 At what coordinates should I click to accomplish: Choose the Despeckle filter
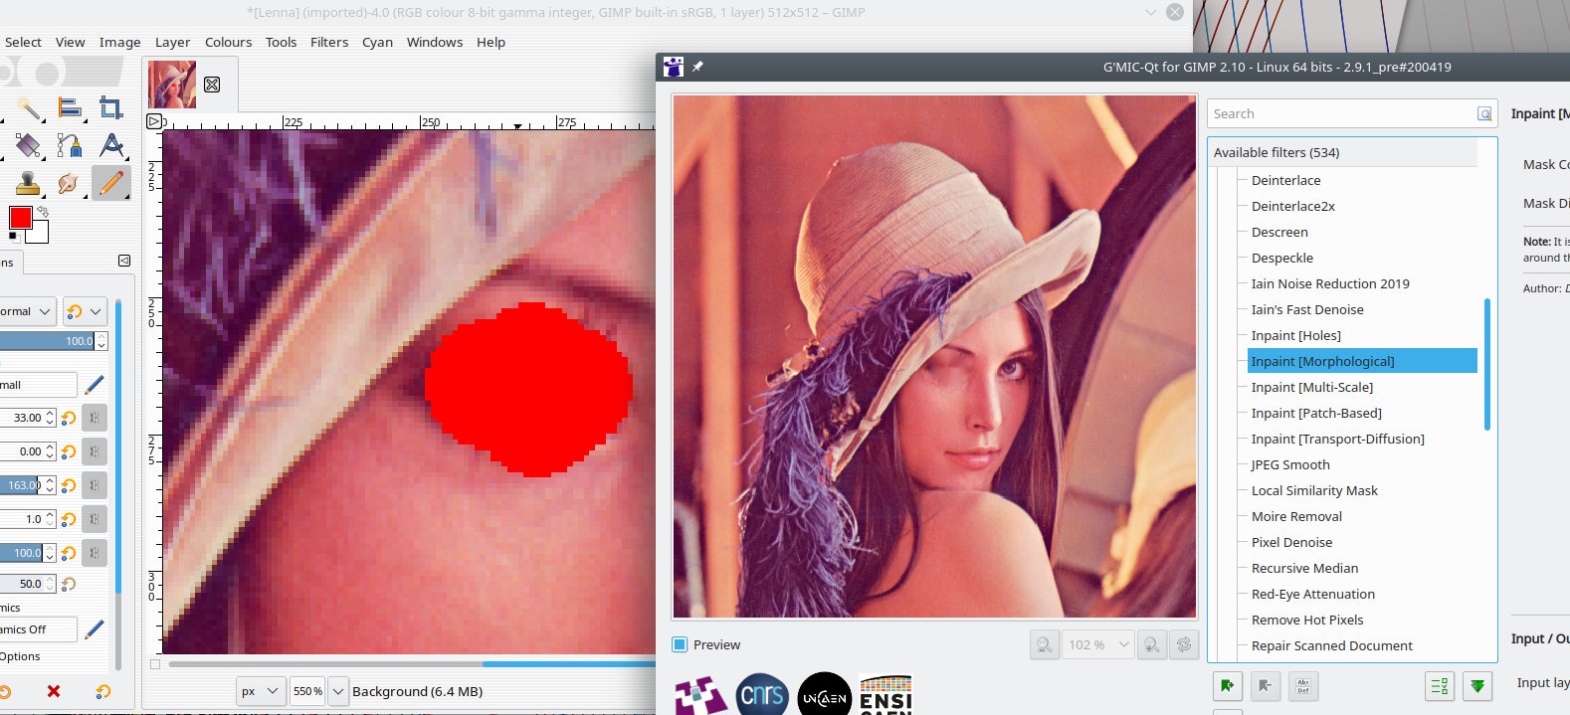pyautogui.click(x=1282, y=258)
